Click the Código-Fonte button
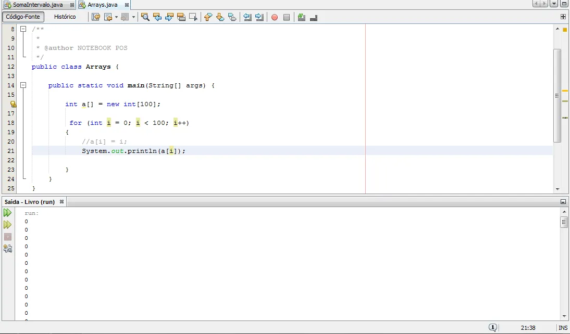Image resolution: width=570 pixels, height=334 pixels. coord(23,17)
